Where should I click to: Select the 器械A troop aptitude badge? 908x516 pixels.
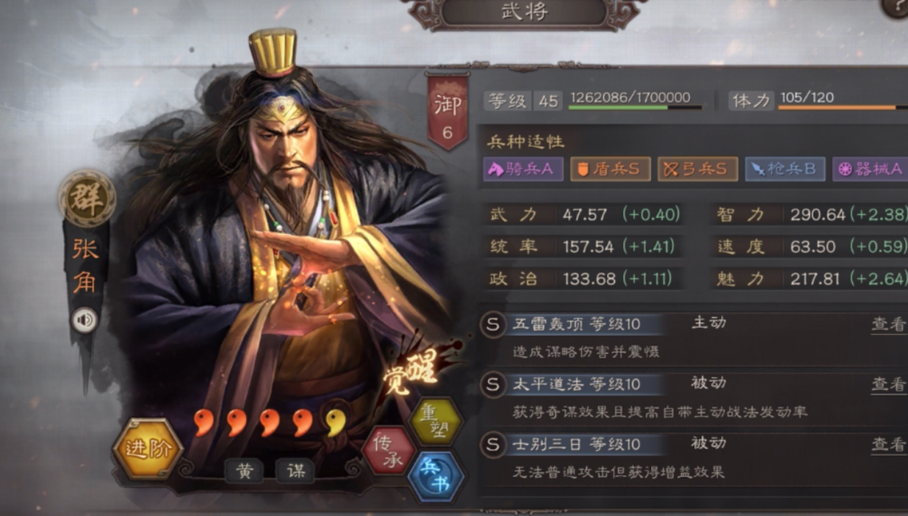coord(870,169)
